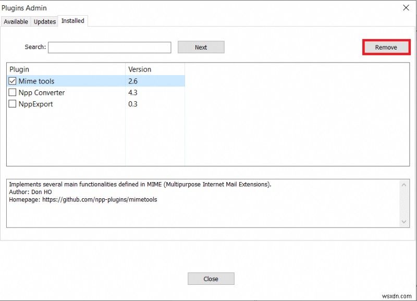Enable the NppExport plugin checkbox
This screenshot has width=417, height=301.
[x=13, y=104]
